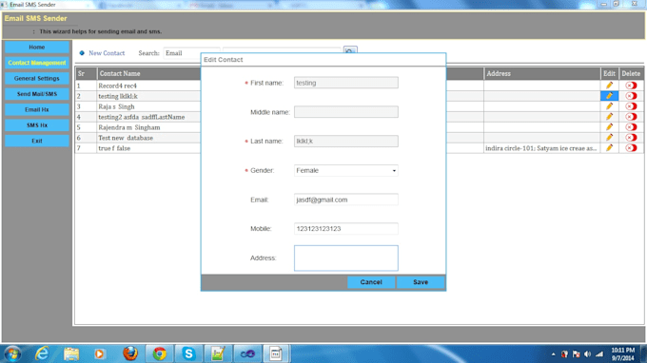Click the search icon button
The width and height of the screenshot is (647, 363).
pyautogui.click(x=350, y=49)
